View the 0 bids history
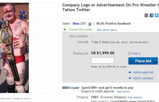The height and width of the screenshot is (102, 159). (x=134, y=53)
